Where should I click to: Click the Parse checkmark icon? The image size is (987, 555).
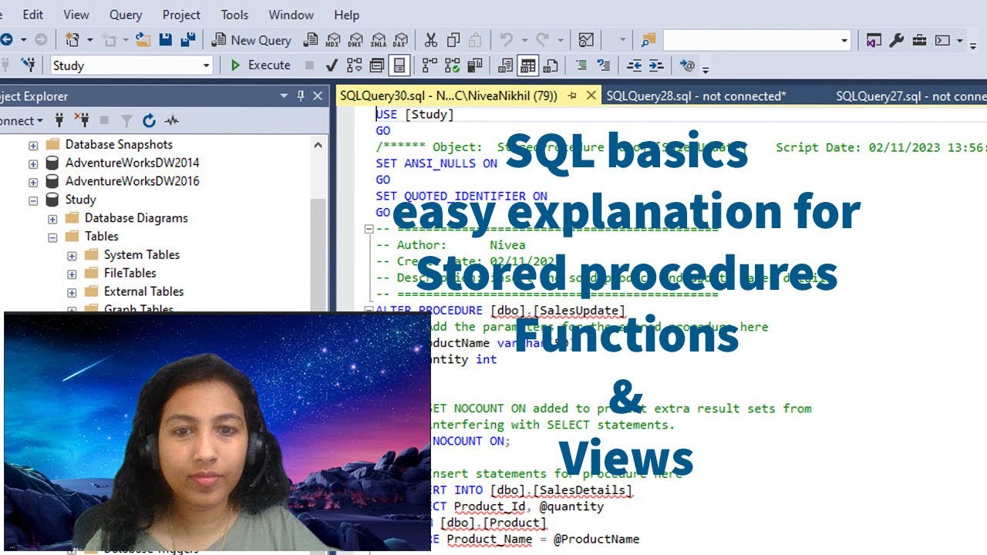(332, 66)
